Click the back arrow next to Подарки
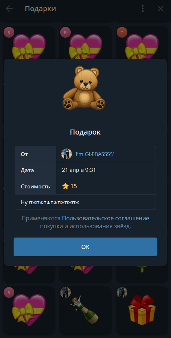 point(9,9)
